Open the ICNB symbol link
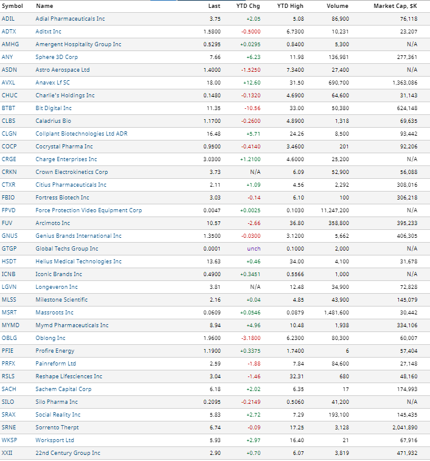Image resolution: width=430 pixels, height=461 pixels. 9,274
